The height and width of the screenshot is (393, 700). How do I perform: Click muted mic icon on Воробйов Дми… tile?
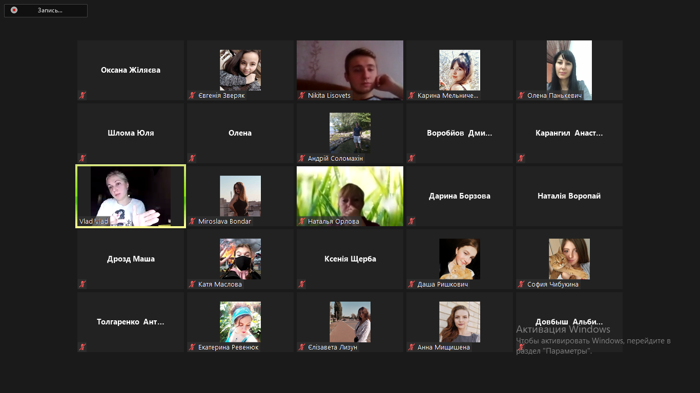click(x=411, y=158)
